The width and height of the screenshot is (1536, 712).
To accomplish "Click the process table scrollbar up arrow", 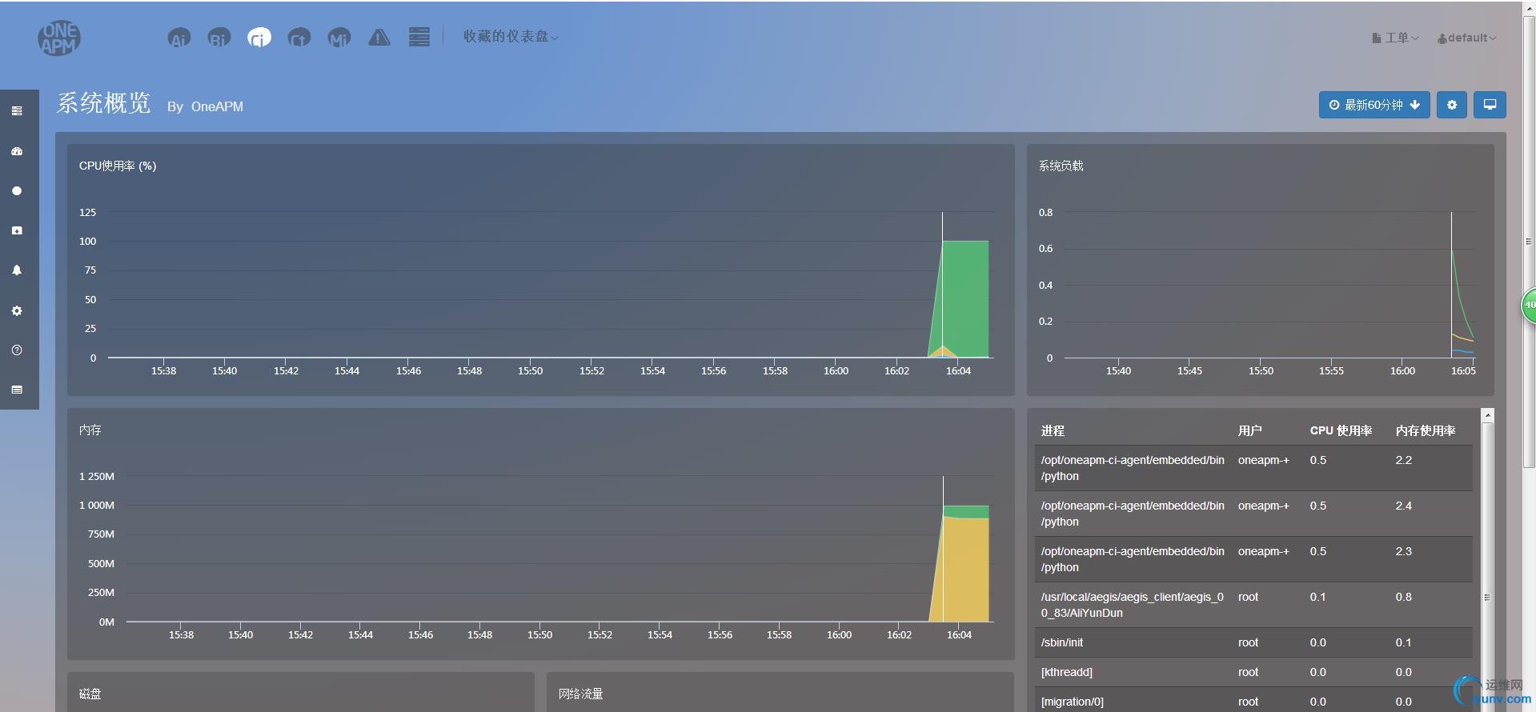I will coord(1487,415).
